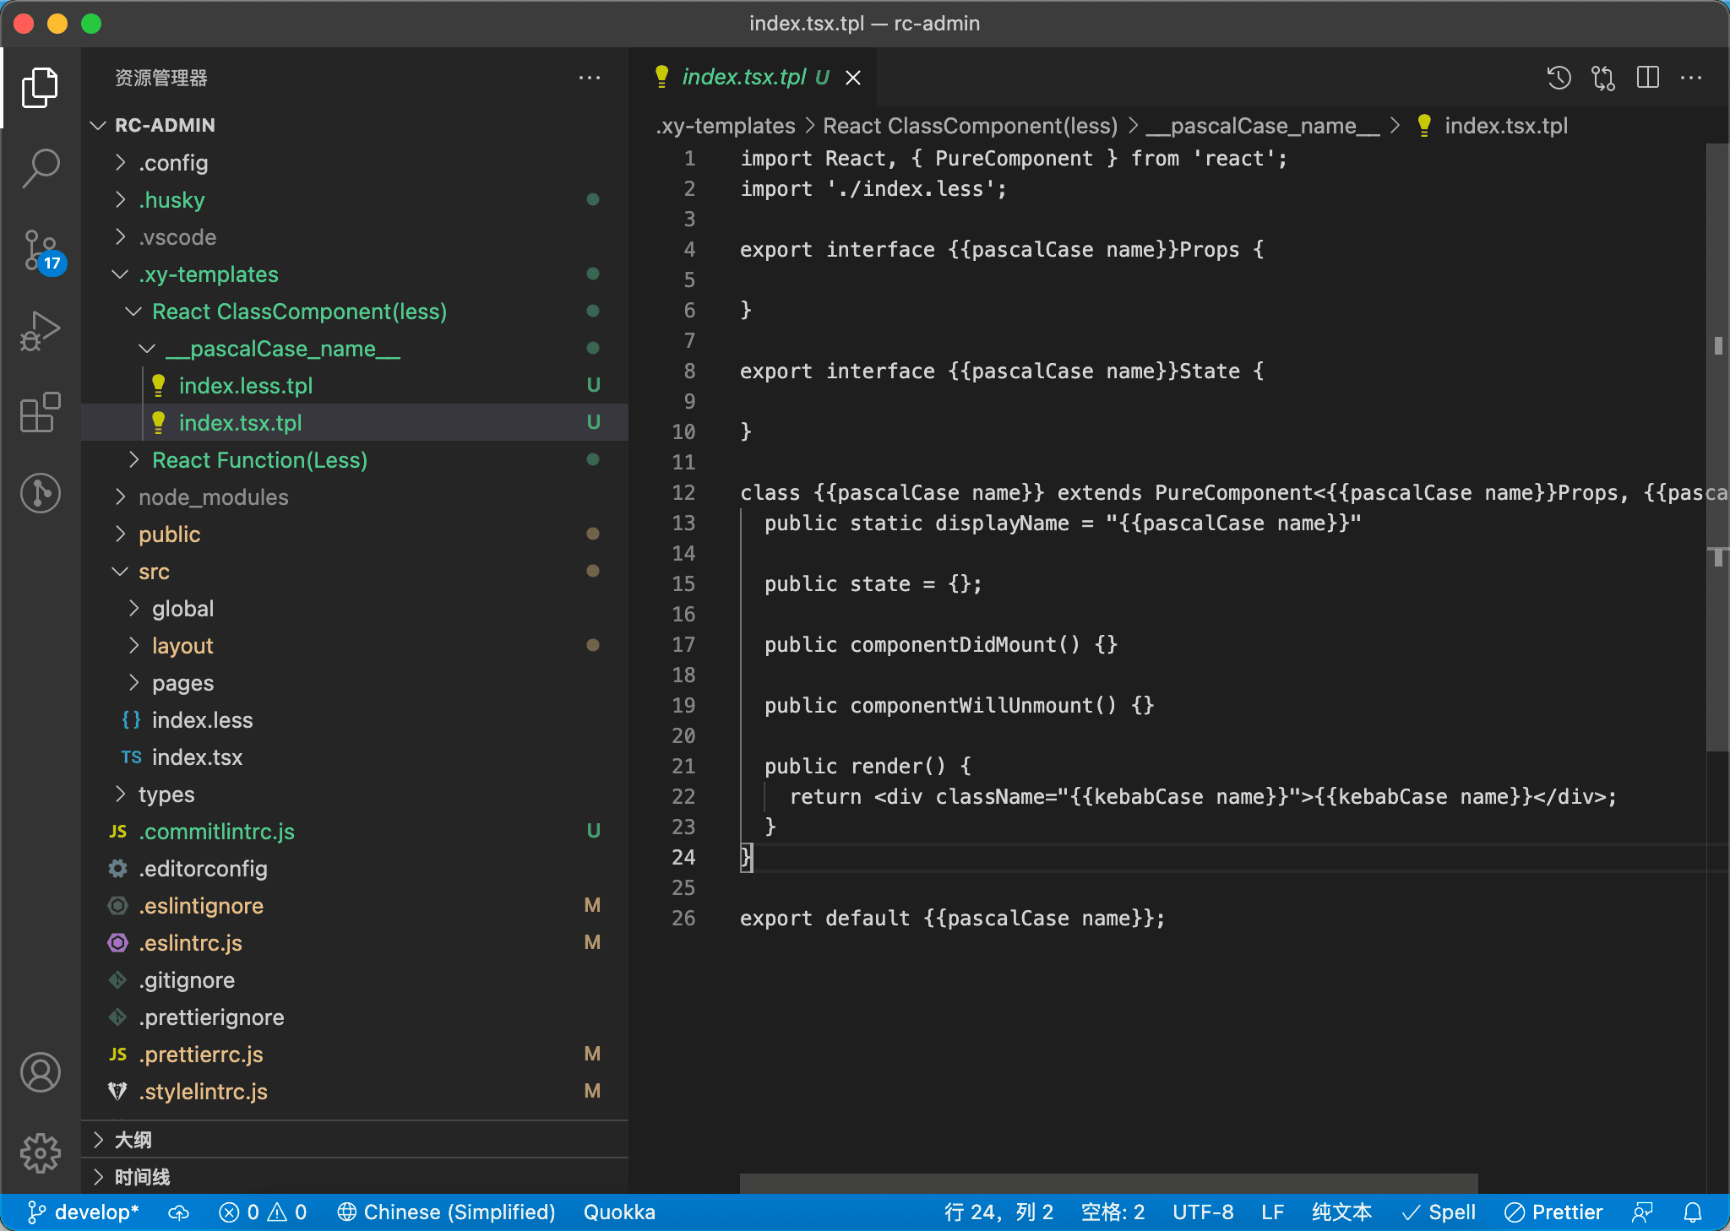The image size is (1730, 1231).
Task: Open notifications bell icon
Action: tap(1693, 1212)
